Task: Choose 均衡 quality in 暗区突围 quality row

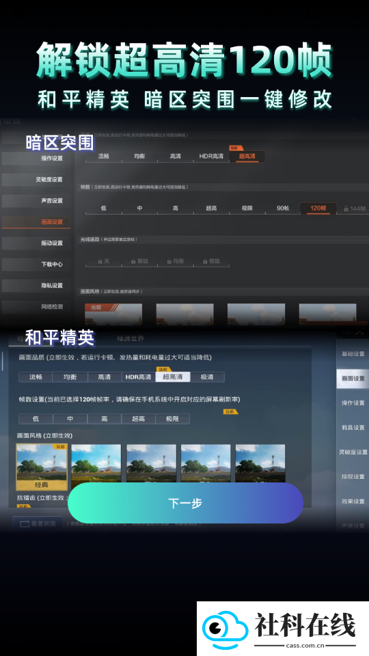Action: tap(139, 156)
